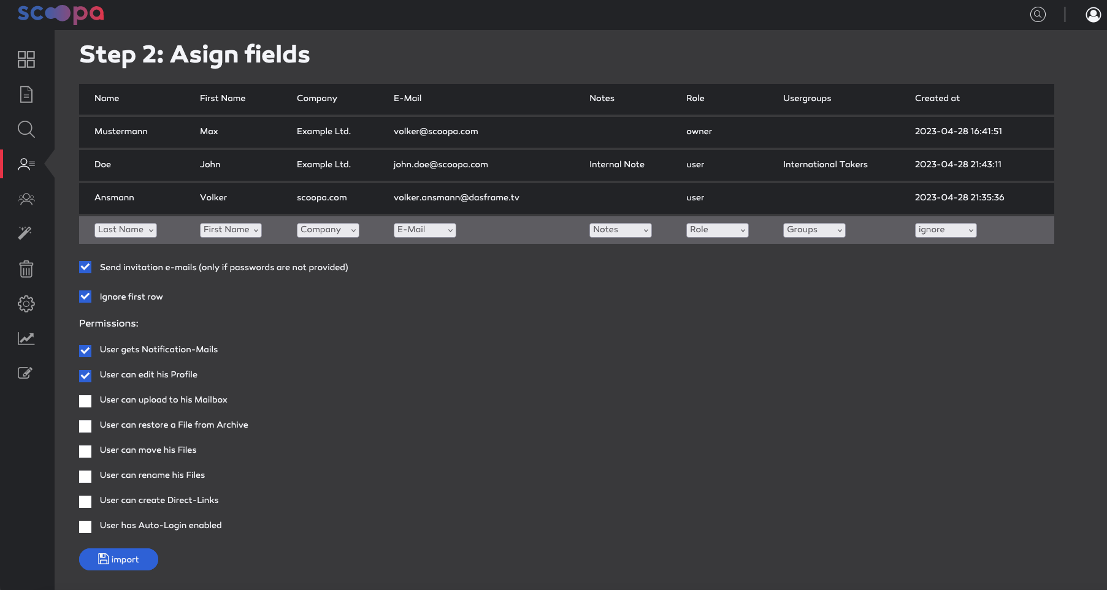Open the Company field dropdown
Screen dimensions: 1107x590
pos(328,230)
